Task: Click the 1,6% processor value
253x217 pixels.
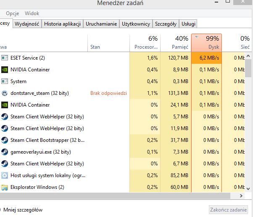Action: (x=152, y=58)
